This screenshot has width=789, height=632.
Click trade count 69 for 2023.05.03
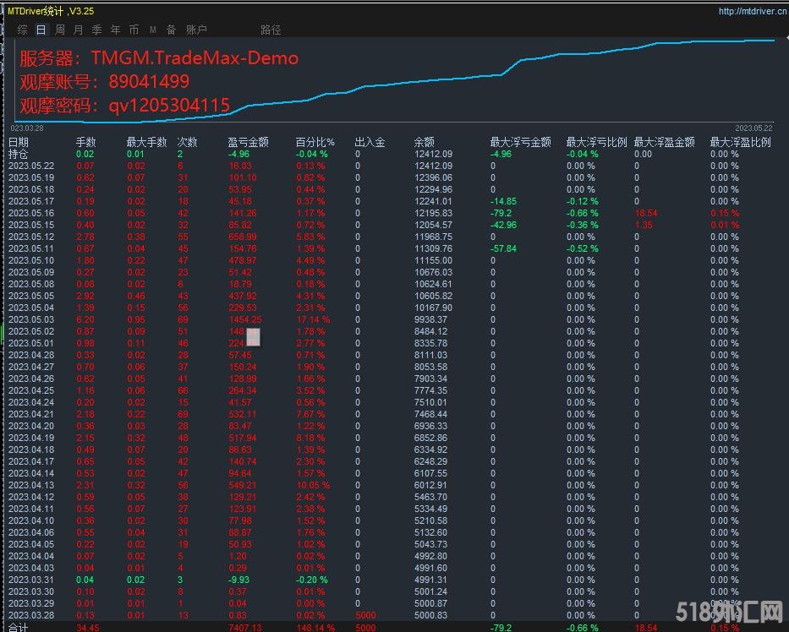(183, 319)
